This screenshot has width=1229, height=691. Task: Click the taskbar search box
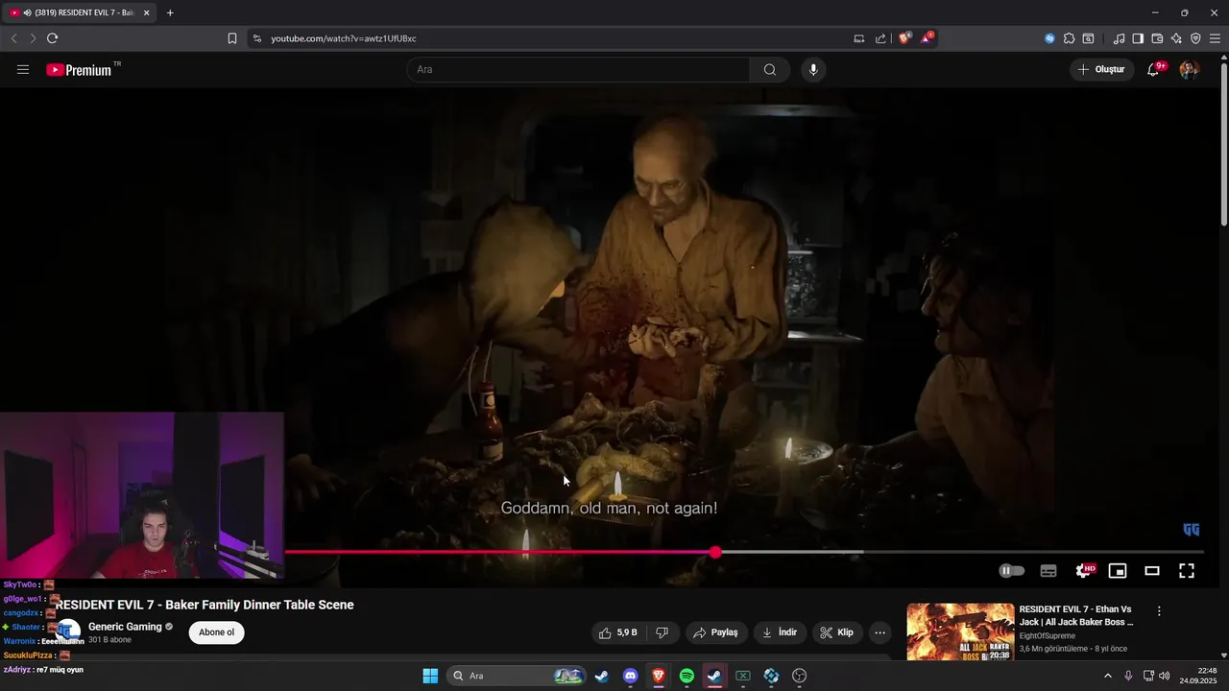[x=518, y=676]
